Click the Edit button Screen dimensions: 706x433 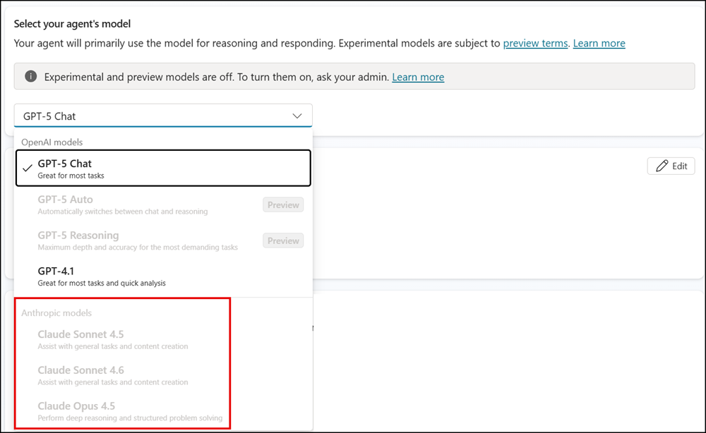[x=671, y=166]
